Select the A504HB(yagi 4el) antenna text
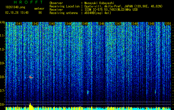The image size is (174, 110). (98, 13)
